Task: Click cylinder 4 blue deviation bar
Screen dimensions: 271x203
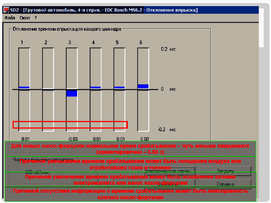Action: (x=95, y=88)
